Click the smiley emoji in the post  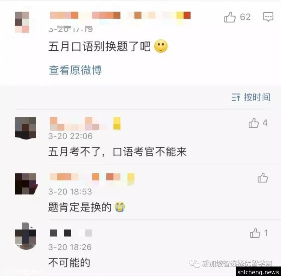coord(161,46)
